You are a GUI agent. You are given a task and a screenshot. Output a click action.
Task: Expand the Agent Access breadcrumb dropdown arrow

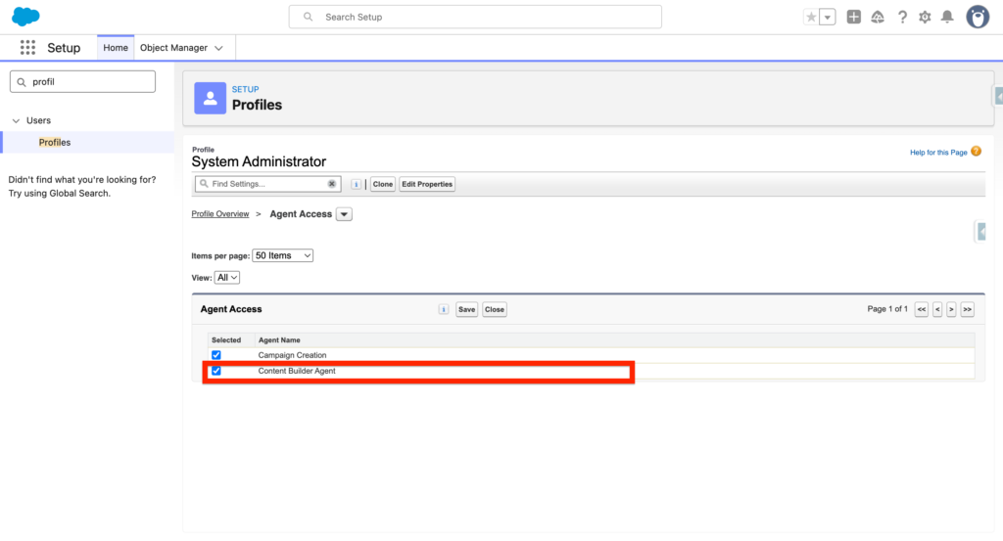point(344,214)
